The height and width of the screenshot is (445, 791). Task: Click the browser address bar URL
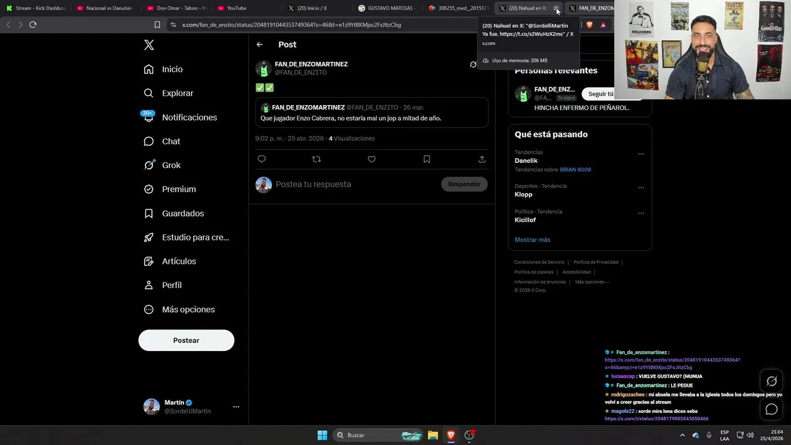point(291,25)
